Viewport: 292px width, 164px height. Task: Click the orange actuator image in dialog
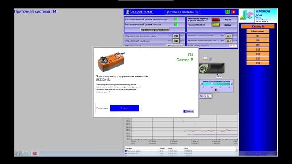click(x=111, y=62)
